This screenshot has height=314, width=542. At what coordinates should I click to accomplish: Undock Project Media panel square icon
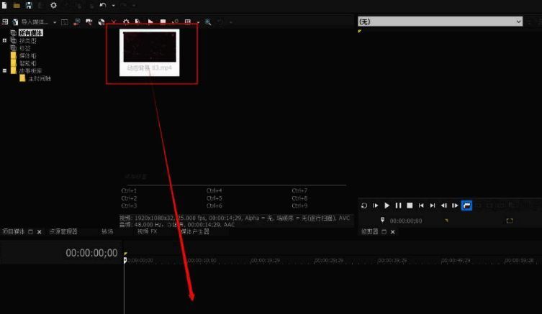30,231
